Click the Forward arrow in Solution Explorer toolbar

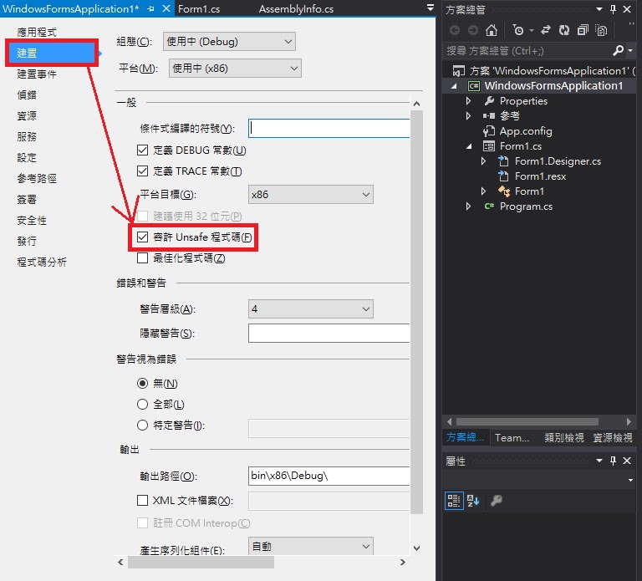[473, 30]
